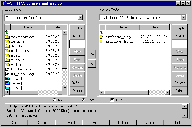Click the archive_ftp remote folder icon
Image resolution: width=192 pixels, height=127 pixels.
101,37
